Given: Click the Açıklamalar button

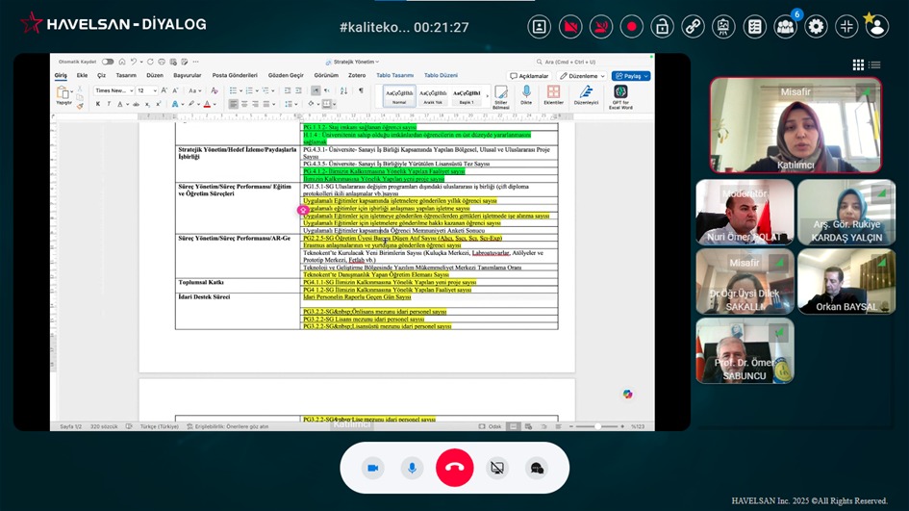Looking at the screenshot, I should (x=530, y=75).
